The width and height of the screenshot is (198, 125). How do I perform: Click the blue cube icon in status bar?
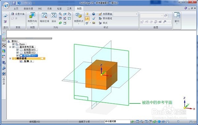click(x=159, y=121)
